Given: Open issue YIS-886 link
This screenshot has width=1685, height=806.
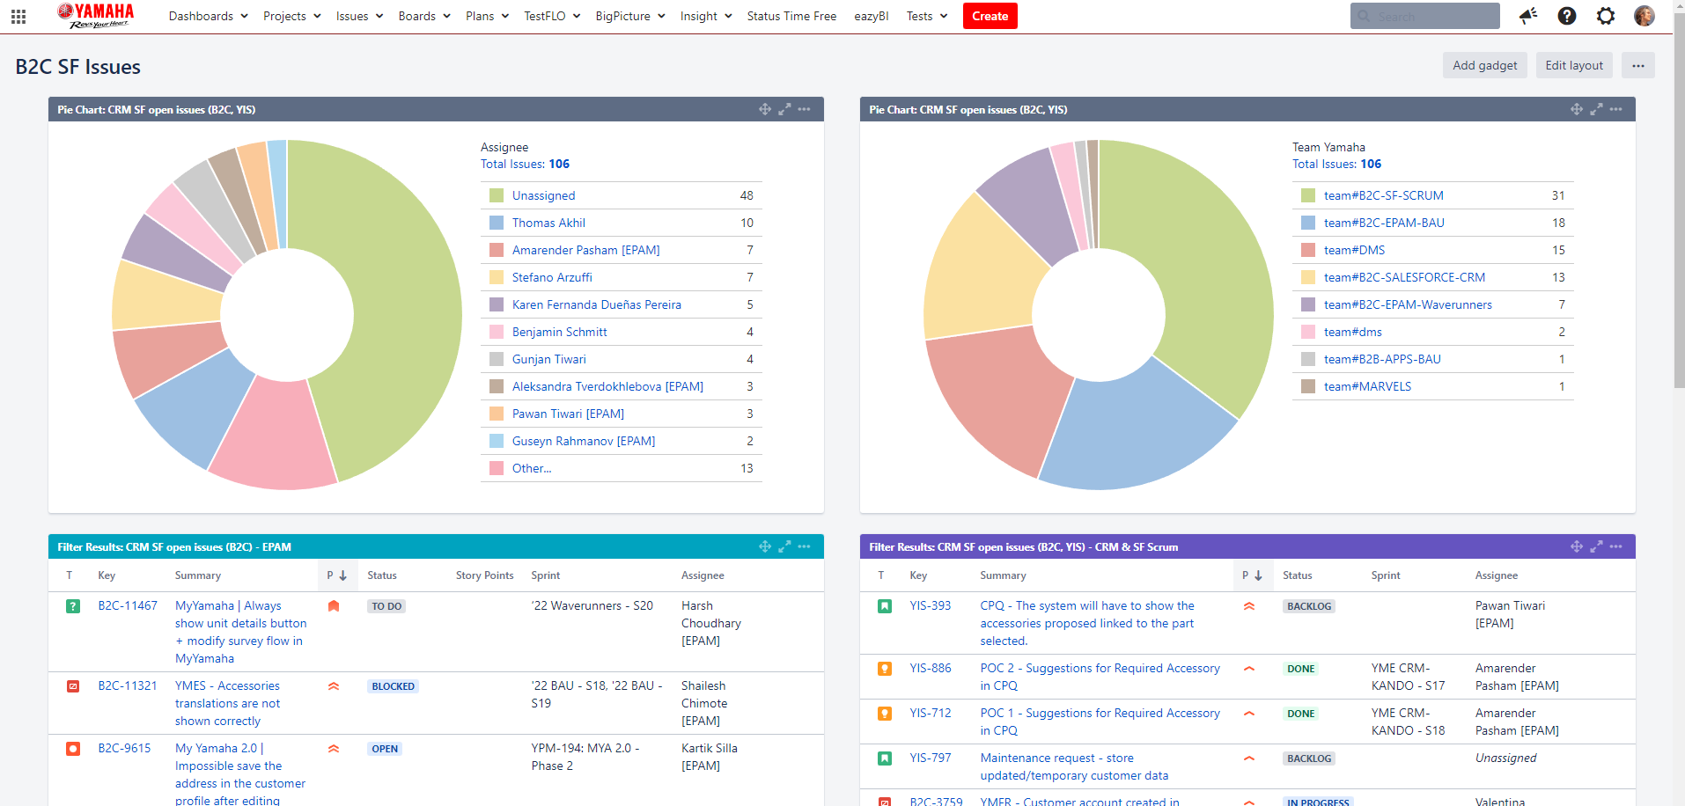Looking at the screenshot, I should click(931, 668).
